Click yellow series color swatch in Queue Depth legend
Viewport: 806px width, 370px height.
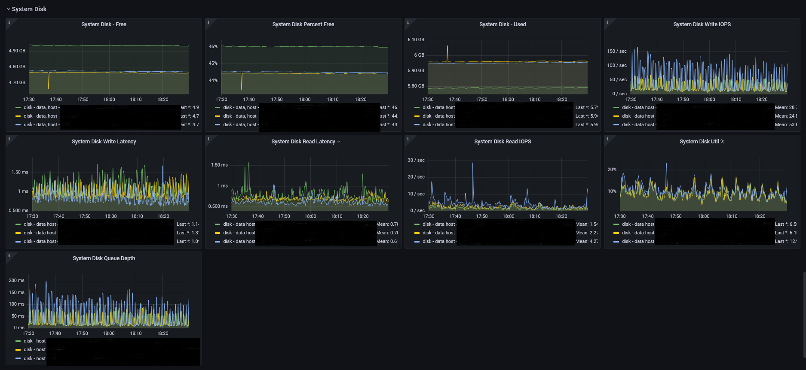pyautogui.click(x=18, y=350)
